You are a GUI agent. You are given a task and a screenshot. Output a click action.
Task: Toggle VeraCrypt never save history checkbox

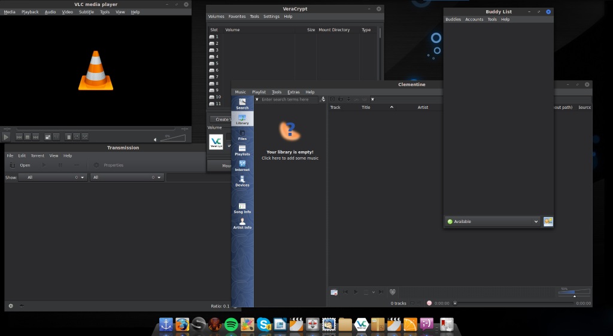click(x=229, y=146)
